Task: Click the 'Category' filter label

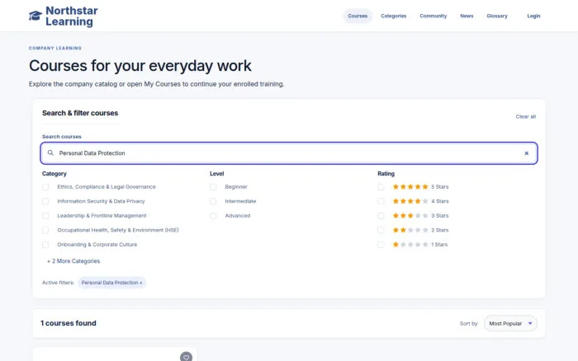Action: (54, 174)
